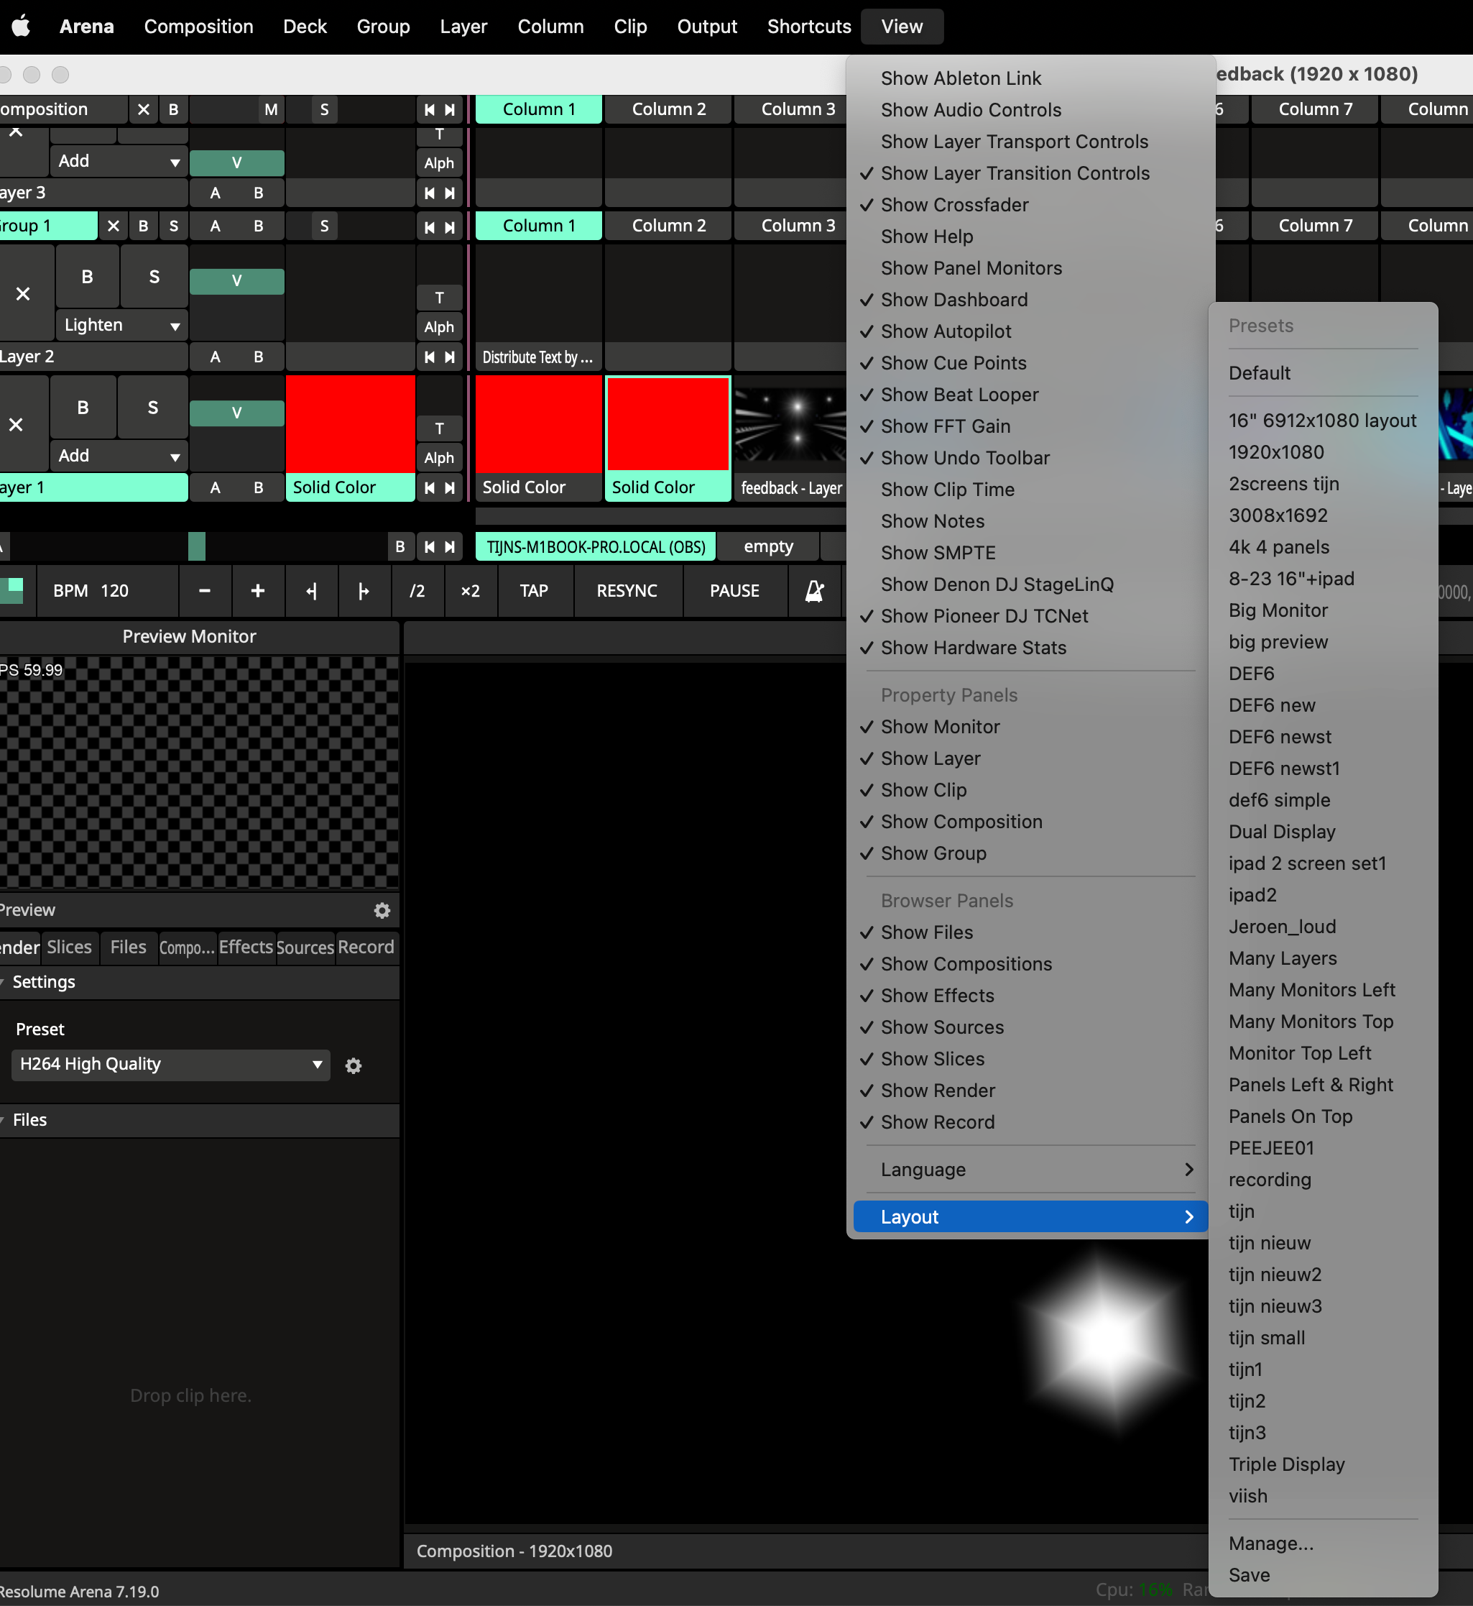Open the Lighten blend mode dropdown

pos(121,326)
